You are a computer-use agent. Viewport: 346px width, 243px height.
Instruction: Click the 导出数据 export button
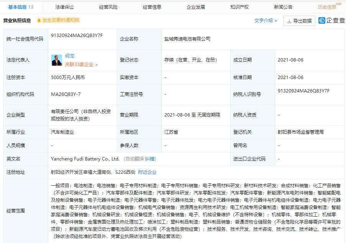coord(299,21)
